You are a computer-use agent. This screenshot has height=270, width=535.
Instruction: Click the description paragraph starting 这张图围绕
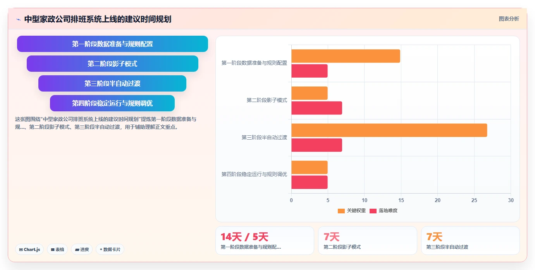tap(106, 123)
